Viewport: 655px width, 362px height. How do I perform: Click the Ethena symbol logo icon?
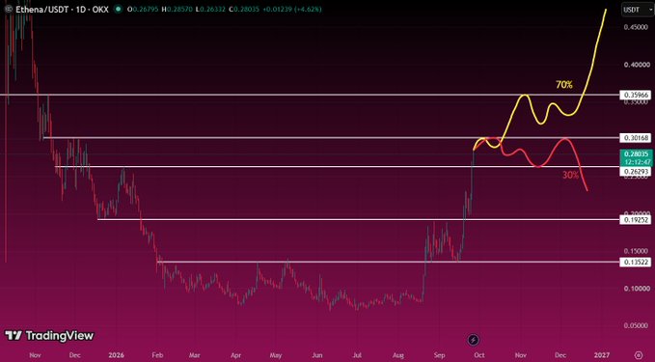[x=8, y=10]
